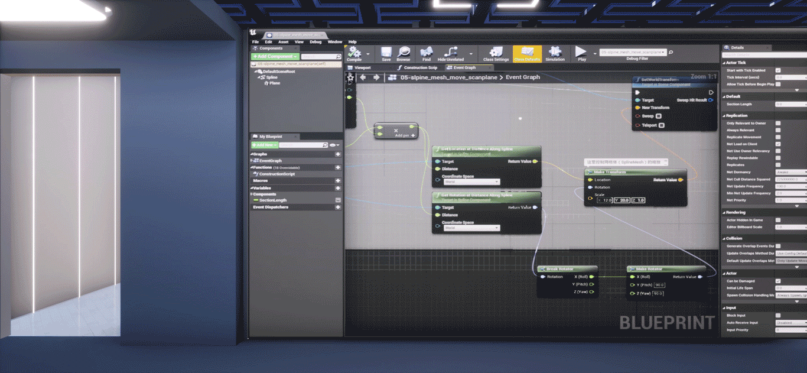
Task: Click the Find toolbar icon
Action: coord(427,54)
